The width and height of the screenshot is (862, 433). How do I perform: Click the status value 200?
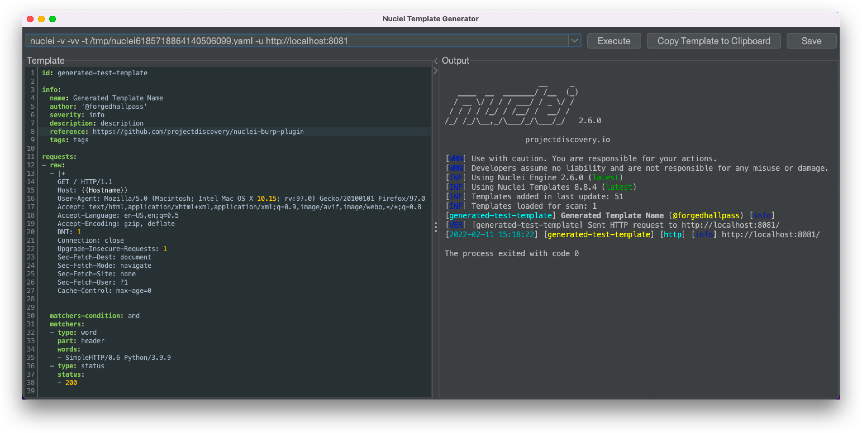click(x=71, y=383)
